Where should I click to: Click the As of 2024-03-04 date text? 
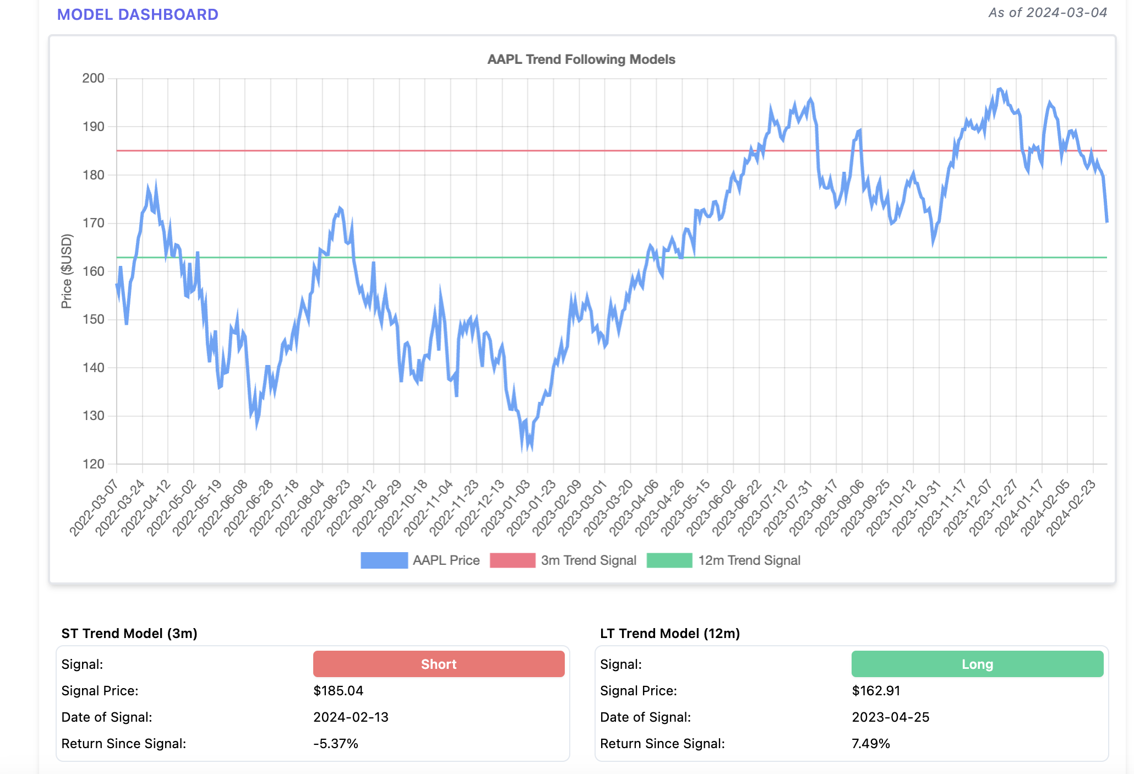click(1048, 13)
